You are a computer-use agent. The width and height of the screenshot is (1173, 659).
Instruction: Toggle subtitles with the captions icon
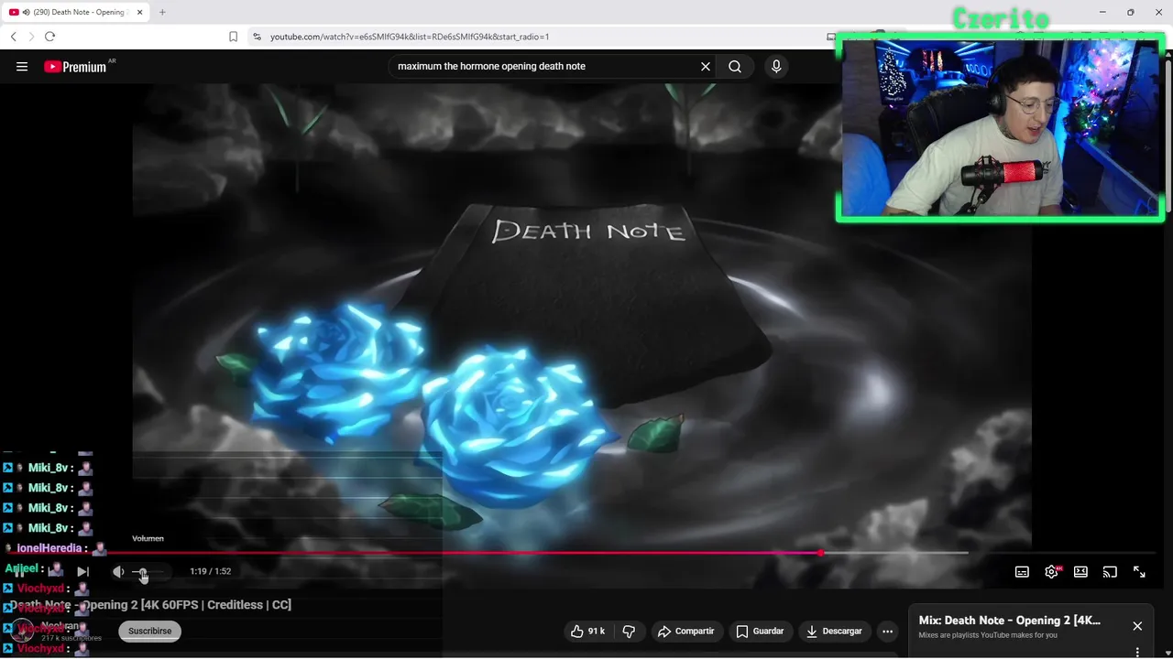(1022, 572)
